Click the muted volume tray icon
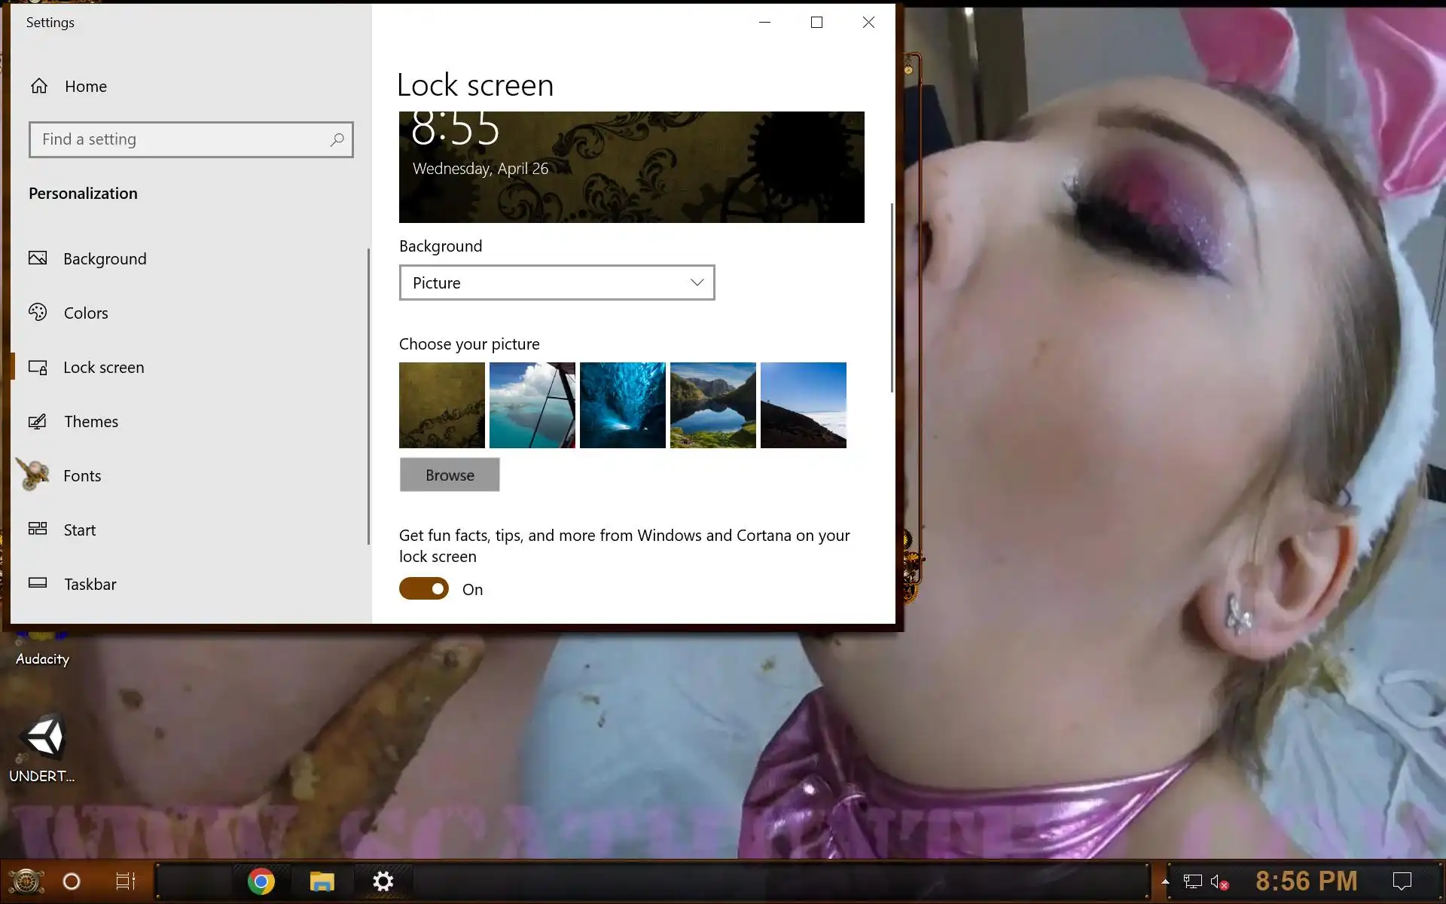This screenshot has width=1446, height=904. [x=1219, y=881]
